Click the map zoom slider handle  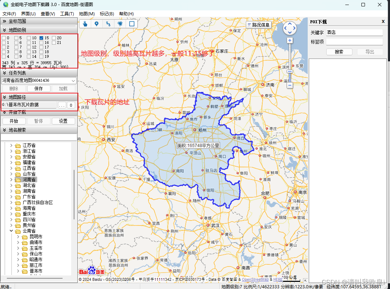point(289,71)
